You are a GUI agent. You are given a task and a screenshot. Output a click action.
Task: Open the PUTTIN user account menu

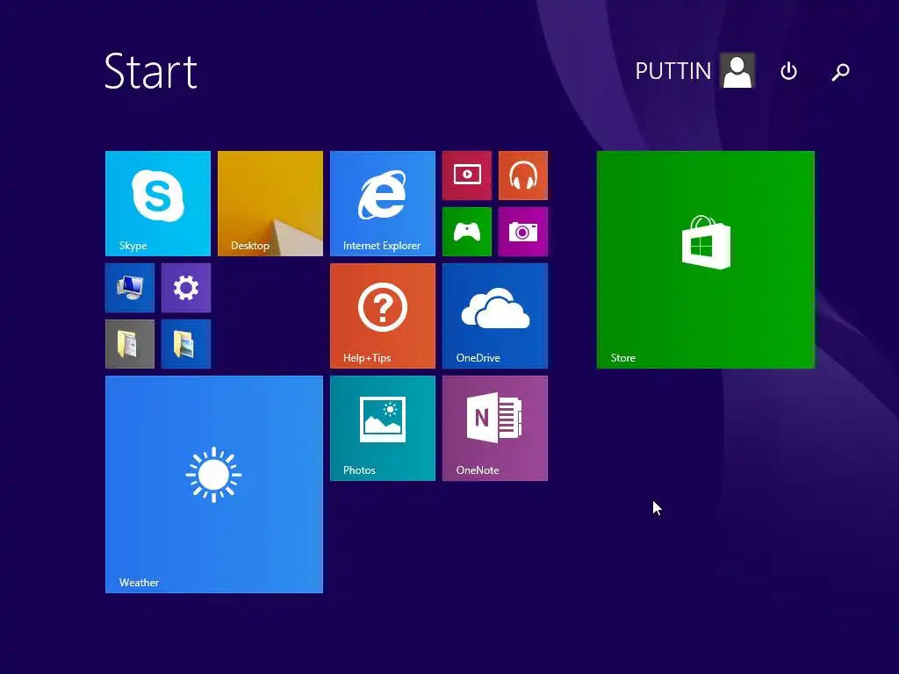[694, 71]
